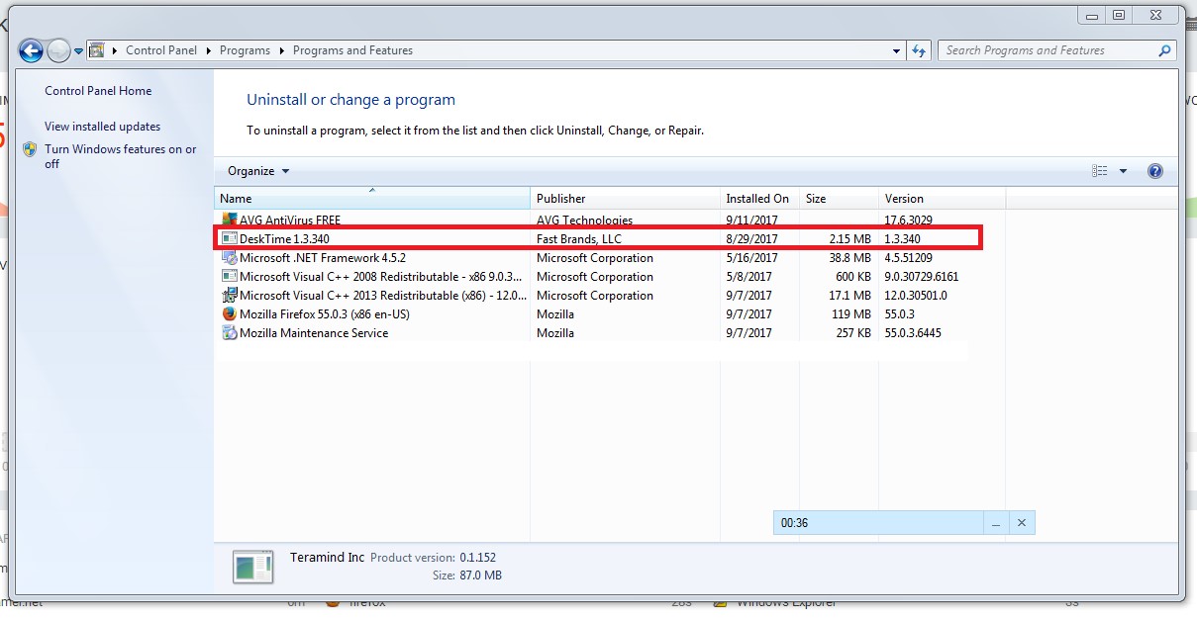Image resolution: width=1197 pixels, height=620 pixels.
Task: Close the 00:36 timer widget
Action: point(1022,523)
